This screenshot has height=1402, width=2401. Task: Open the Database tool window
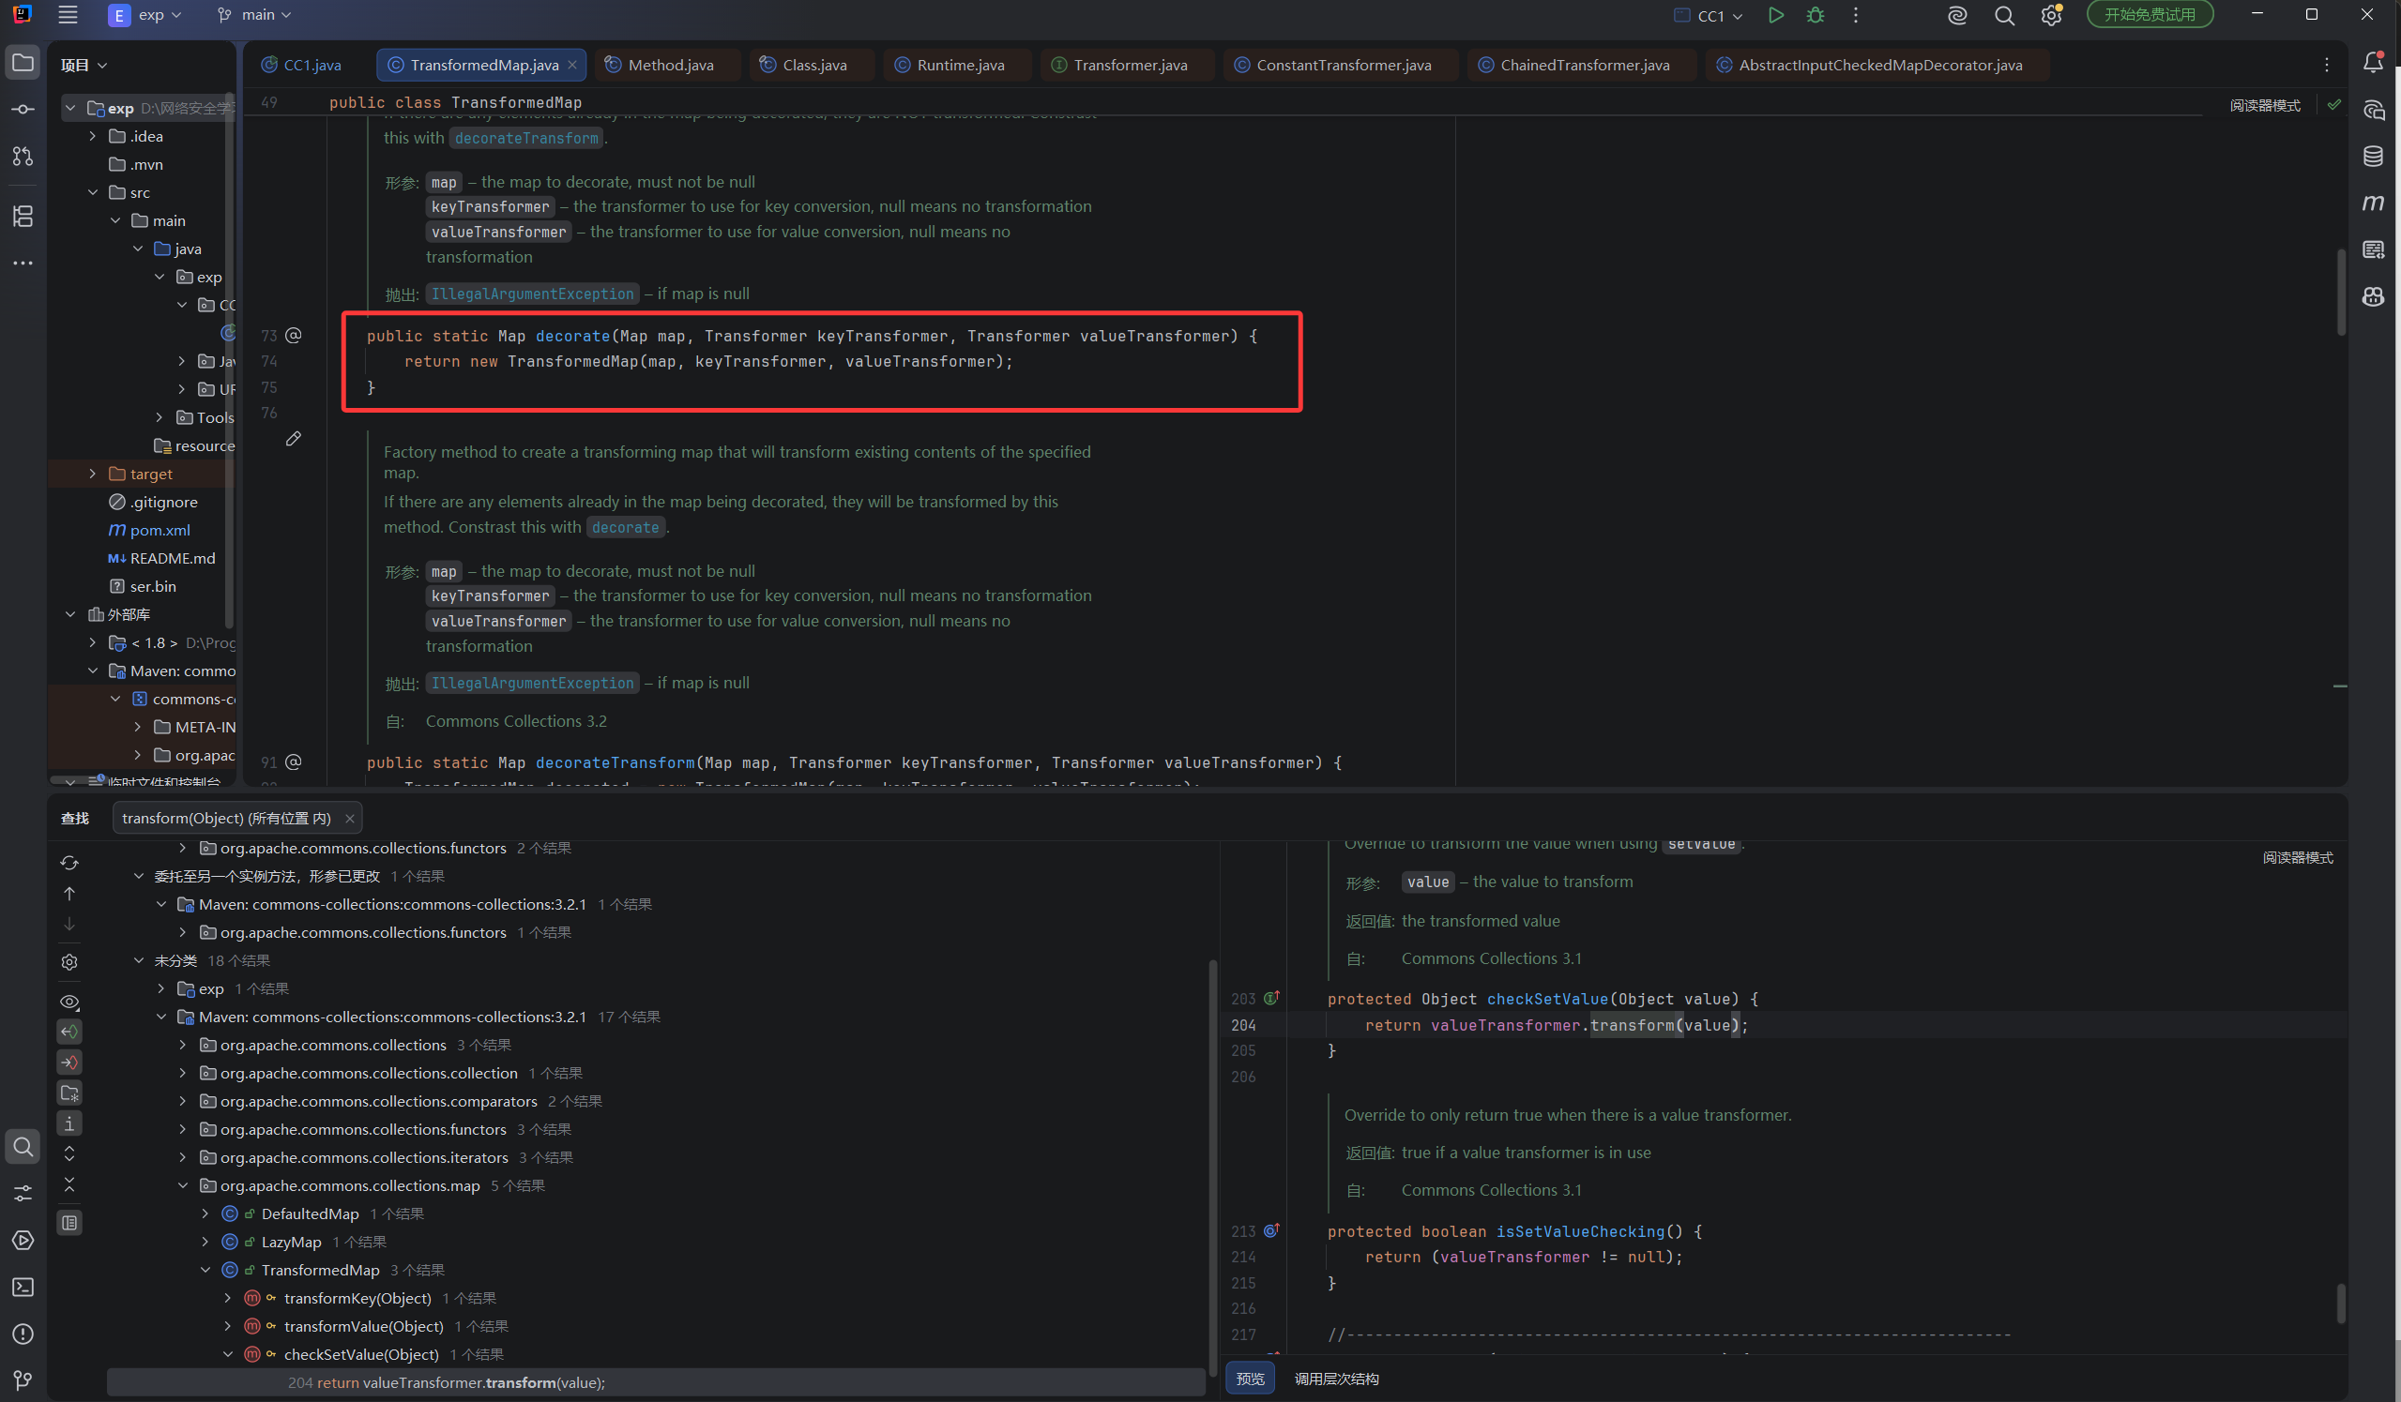pos(2374,157)
